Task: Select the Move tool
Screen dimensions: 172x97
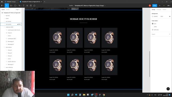Action: pyautogui.click(x=6, y=6)
